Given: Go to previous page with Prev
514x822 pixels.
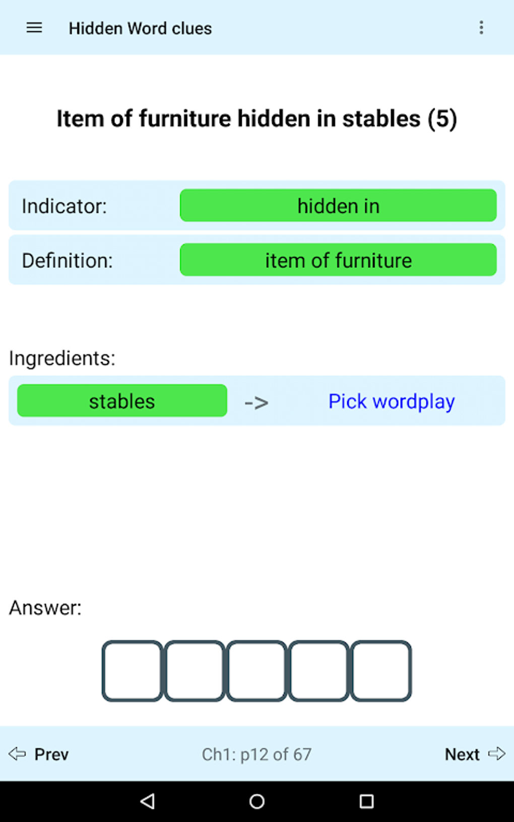Looking at the screenshot, I should click(51, 754).
